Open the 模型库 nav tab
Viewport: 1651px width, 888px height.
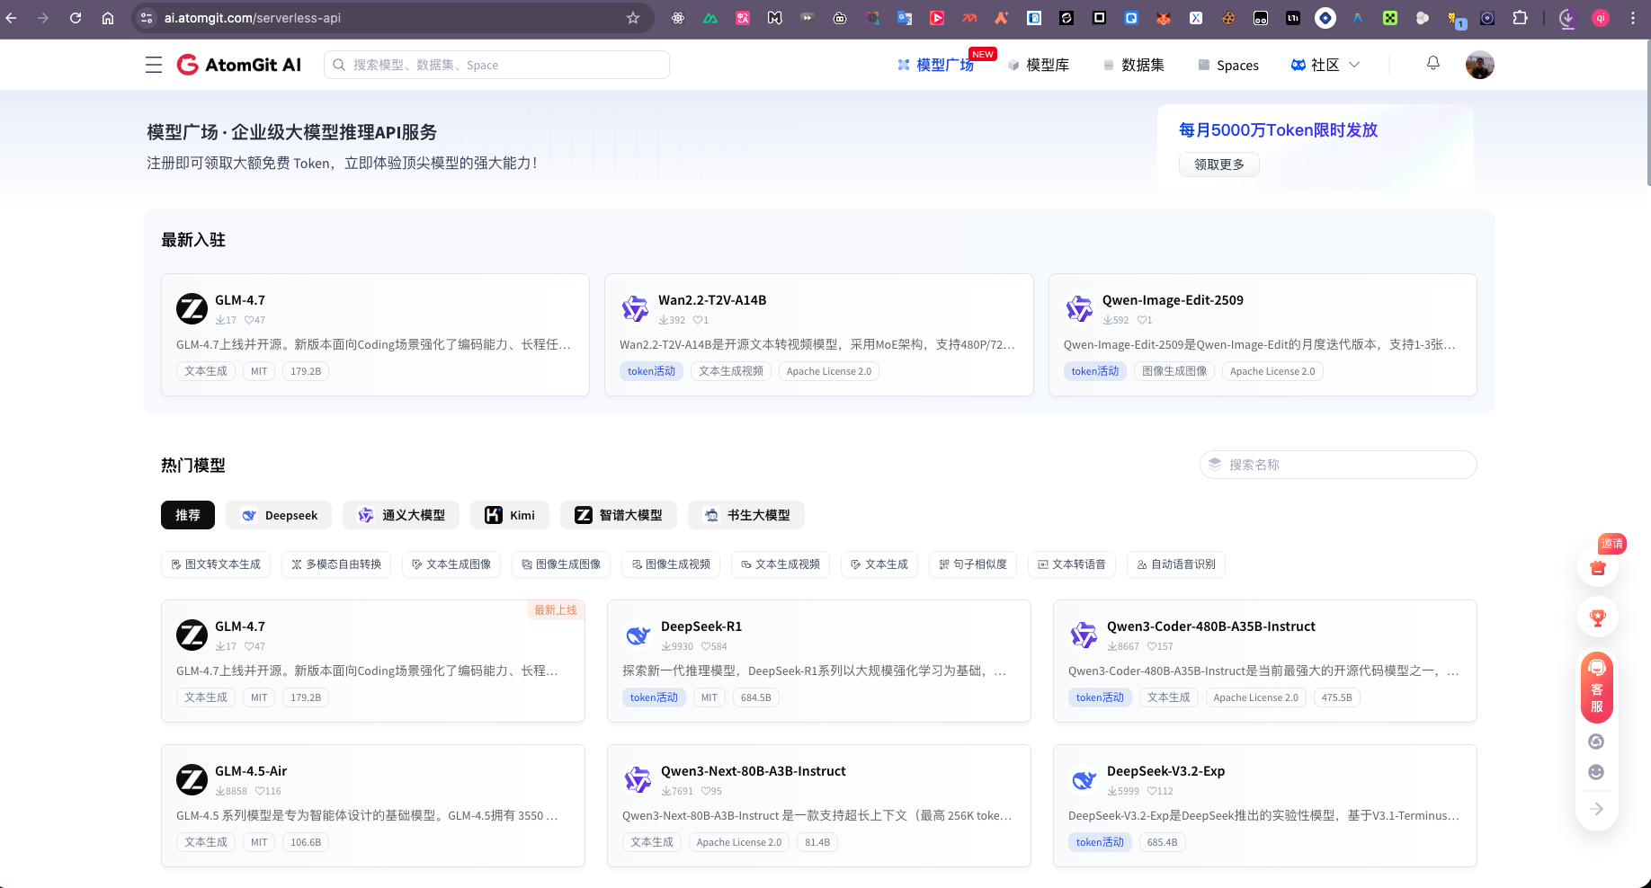(1039, 65)
